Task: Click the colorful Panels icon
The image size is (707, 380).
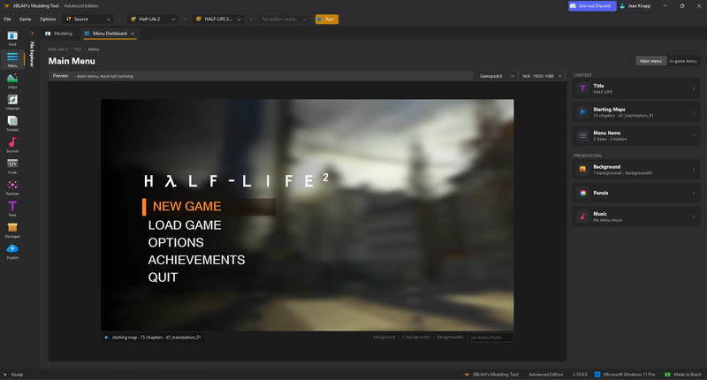Action: (582, 193)
